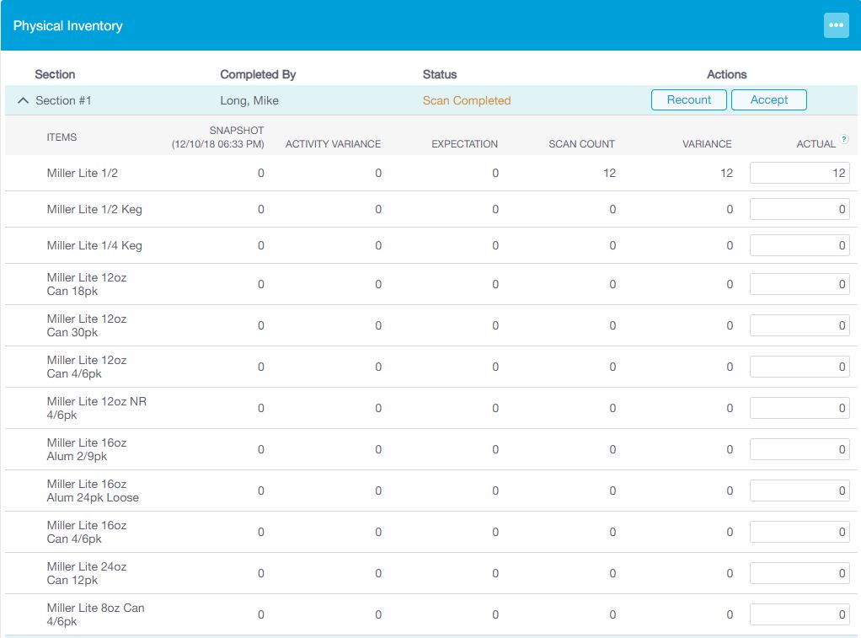This screenshot has height=638, width=861.
Task: Click the EXPECTATION column header
Action: click(464, 144)
